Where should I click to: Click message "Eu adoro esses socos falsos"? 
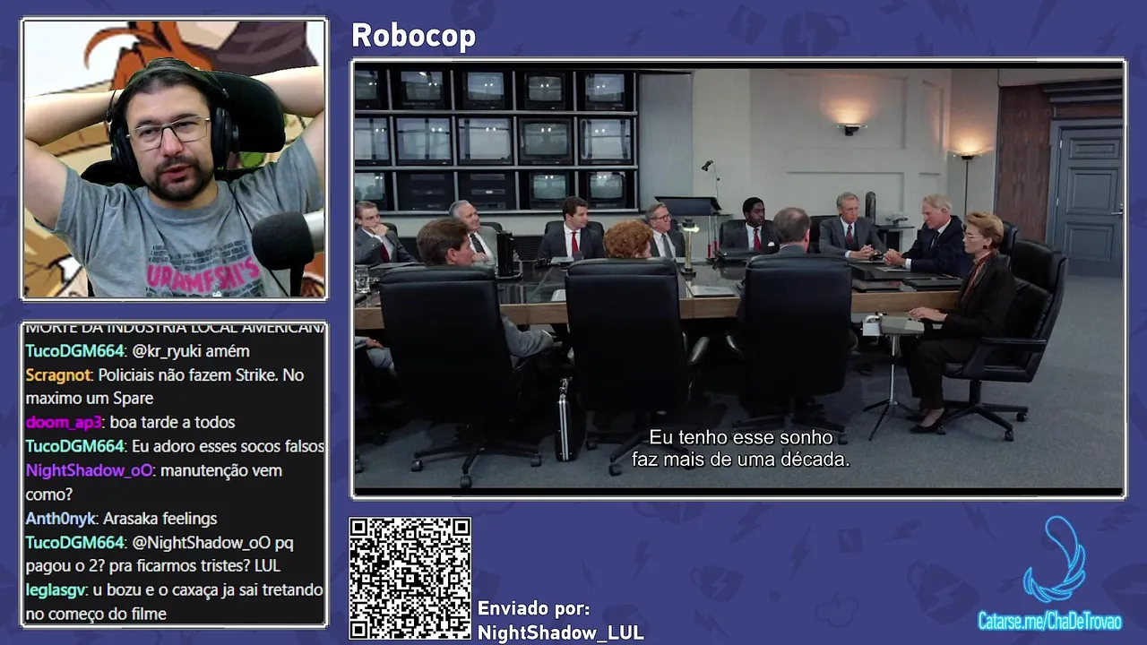[x=228, y=446]
